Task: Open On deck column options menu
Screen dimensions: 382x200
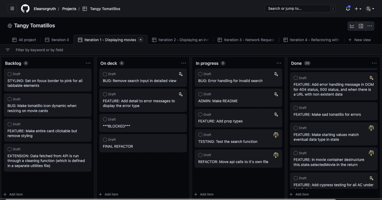Action: point(184,63)
